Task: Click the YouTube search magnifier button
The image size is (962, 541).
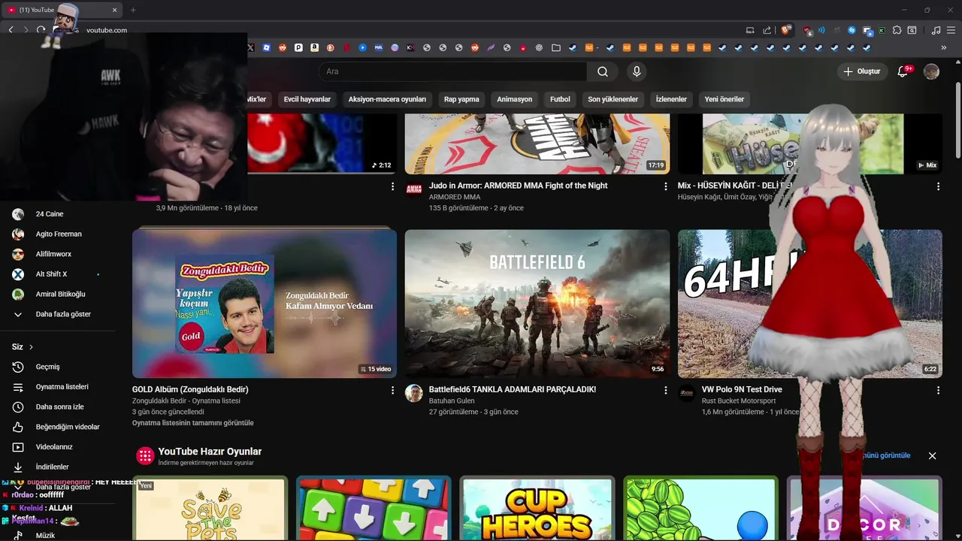Action: tap(603, 71)
